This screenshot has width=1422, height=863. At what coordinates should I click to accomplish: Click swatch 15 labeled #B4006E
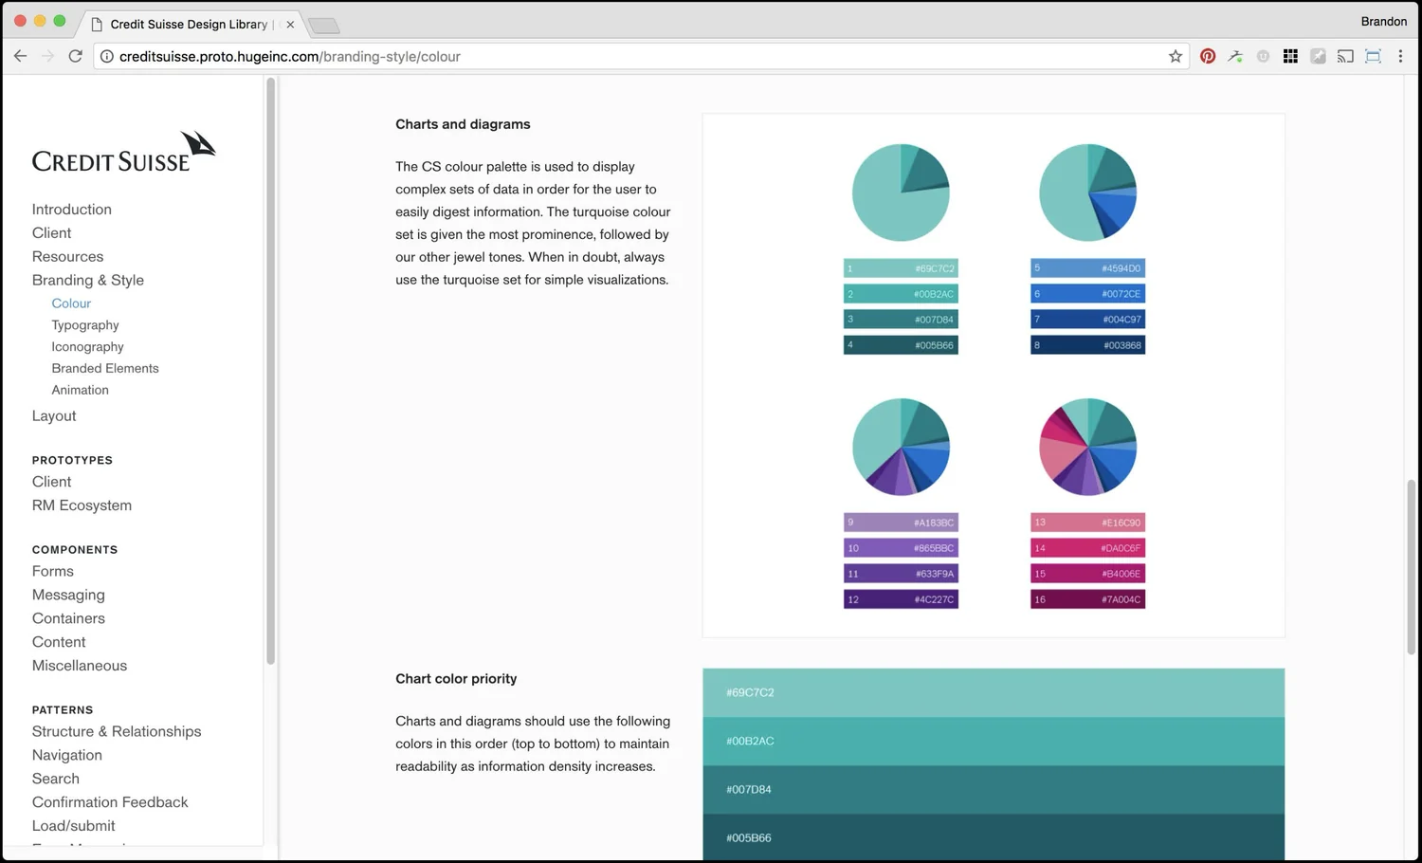click(x=1088, y=574)
